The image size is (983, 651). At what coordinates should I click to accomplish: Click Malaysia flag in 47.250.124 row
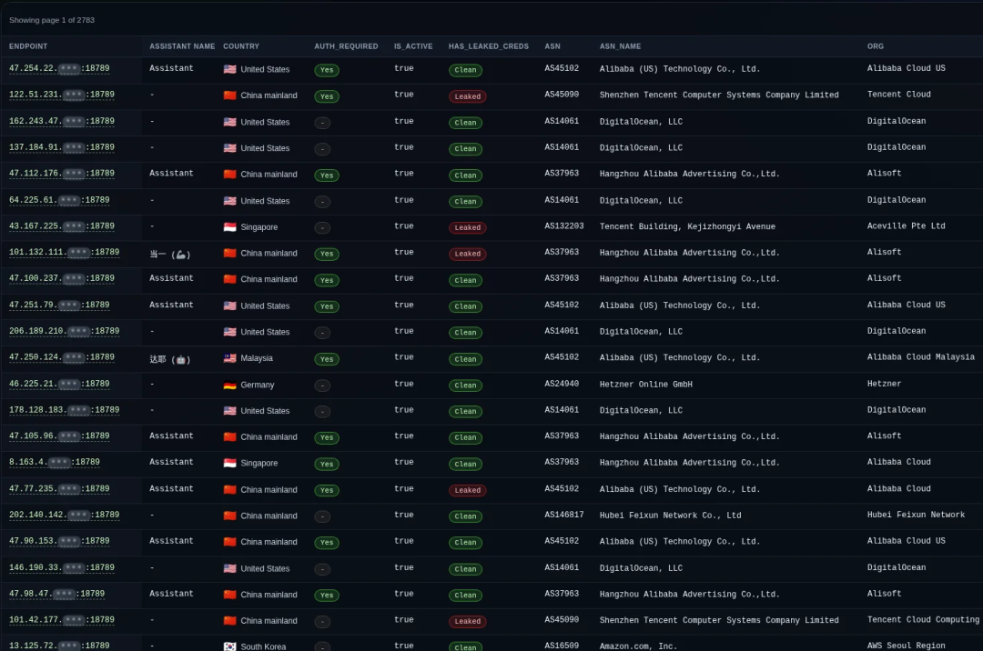tap(230, 358)
